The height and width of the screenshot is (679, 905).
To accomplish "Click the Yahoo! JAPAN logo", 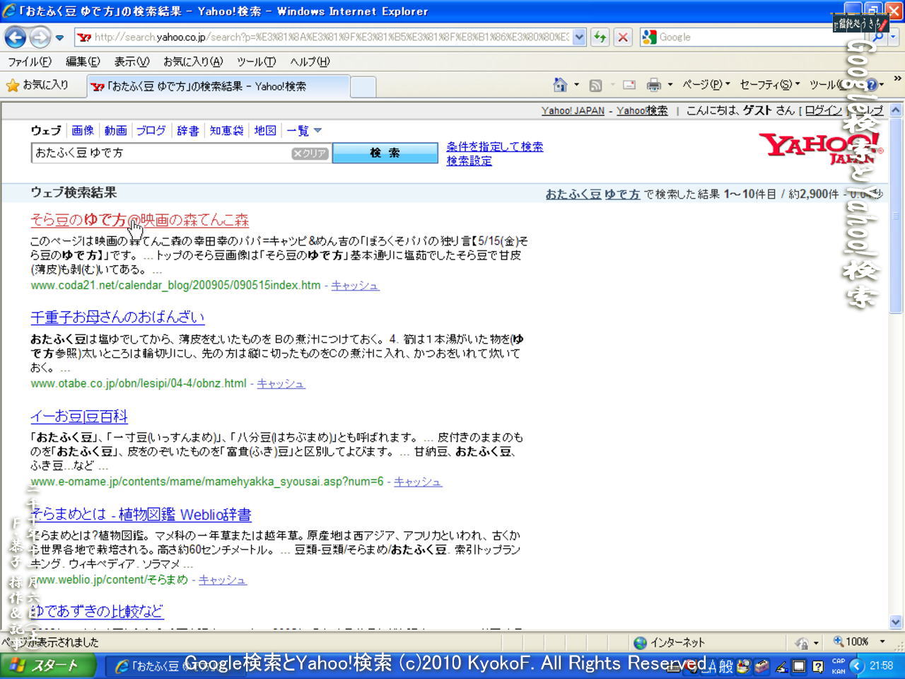I will (x=819, y=147).
